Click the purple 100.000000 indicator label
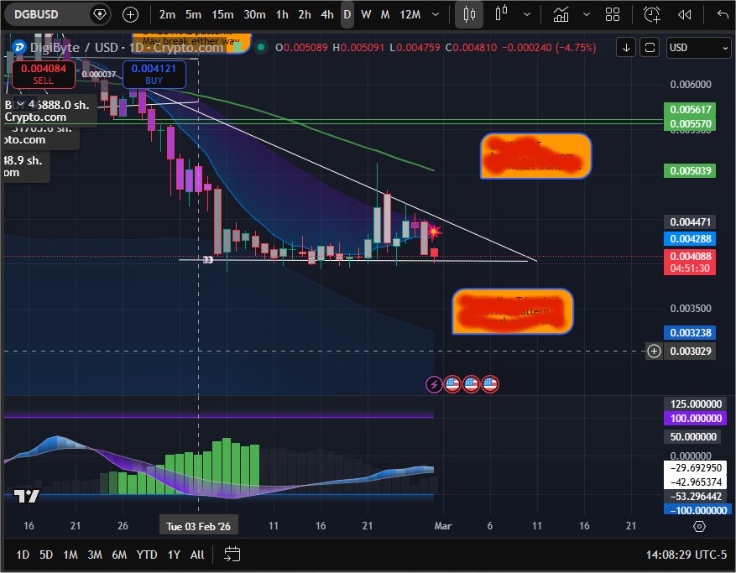The height and width of the screenshot is (573, 736). (696, 418)
